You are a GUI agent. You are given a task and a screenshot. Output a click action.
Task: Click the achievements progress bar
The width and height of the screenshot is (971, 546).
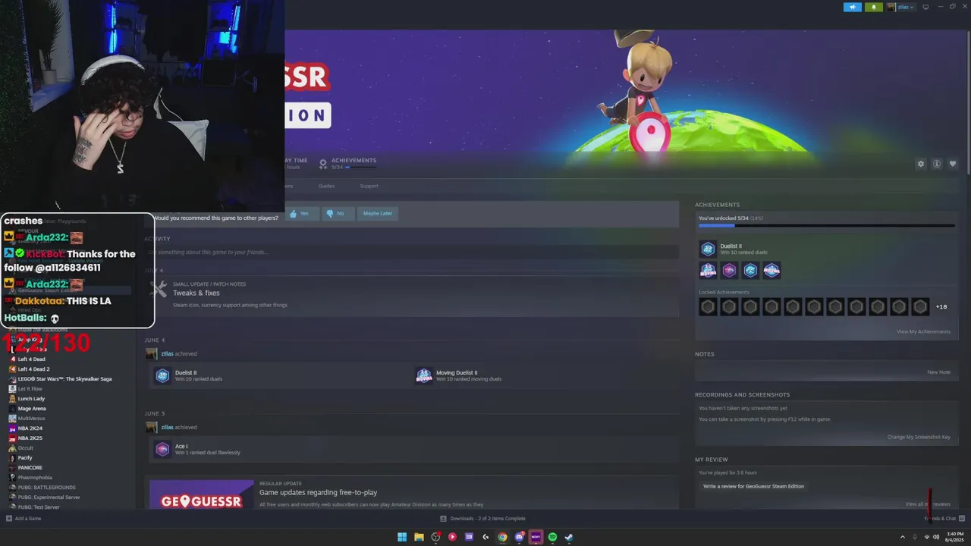pos(826,225)
